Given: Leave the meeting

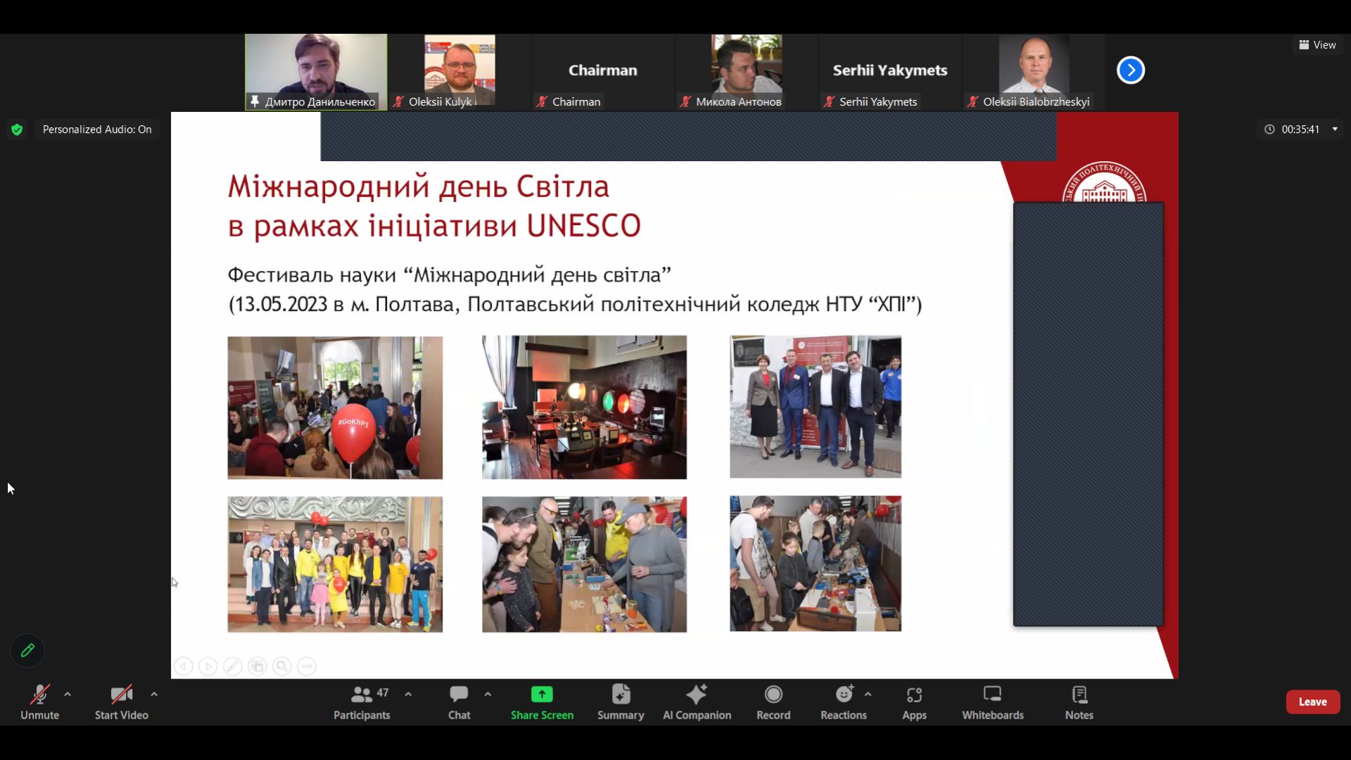Looking at the screenshot, I should pyautogui.click(x=1312, y=702).
